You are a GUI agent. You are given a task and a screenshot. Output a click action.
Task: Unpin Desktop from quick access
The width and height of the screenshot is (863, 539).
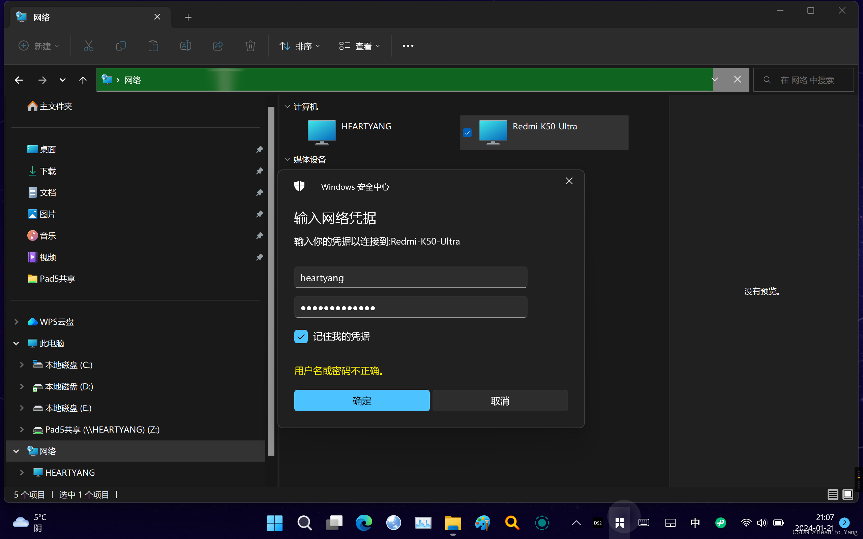point(260,149)
